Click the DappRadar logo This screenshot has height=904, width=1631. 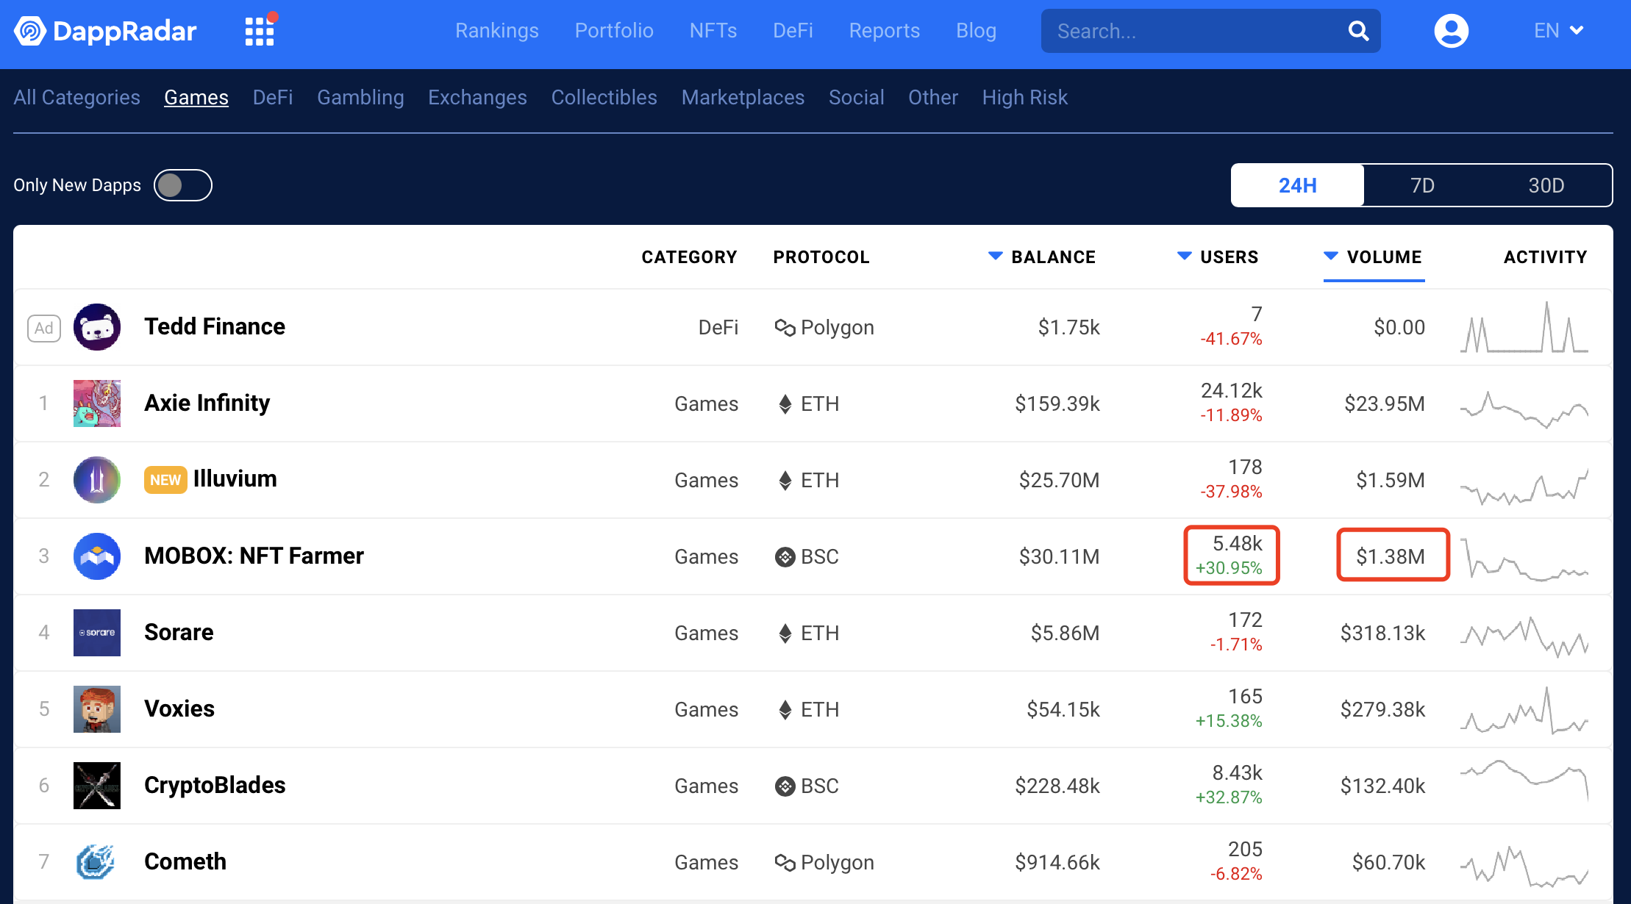tap(106, 31)
